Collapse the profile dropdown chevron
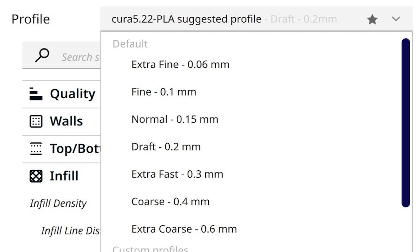This screenshot has height=252, width=417. click(396, 19)
